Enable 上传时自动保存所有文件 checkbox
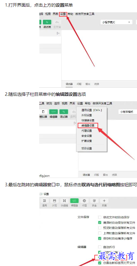137x266 pixels. (100, 233)
